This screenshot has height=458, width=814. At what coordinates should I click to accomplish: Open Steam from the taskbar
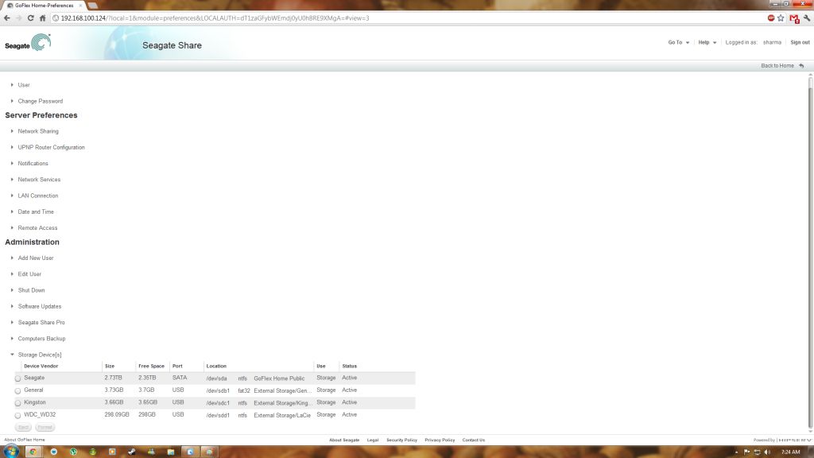pos(132,452)
